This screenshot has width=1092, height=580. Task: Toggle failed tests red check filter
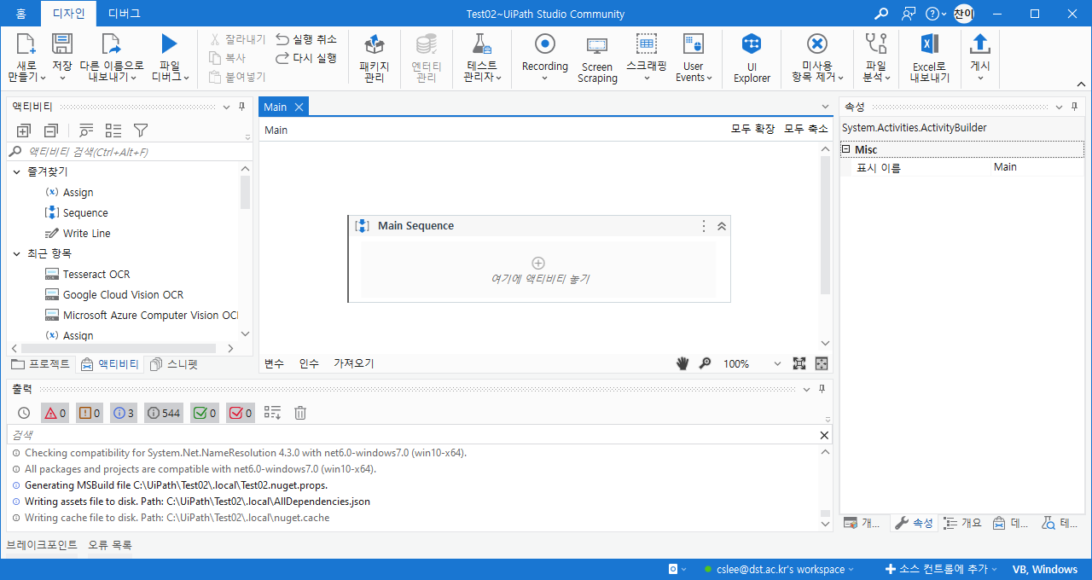pos(241,413)
